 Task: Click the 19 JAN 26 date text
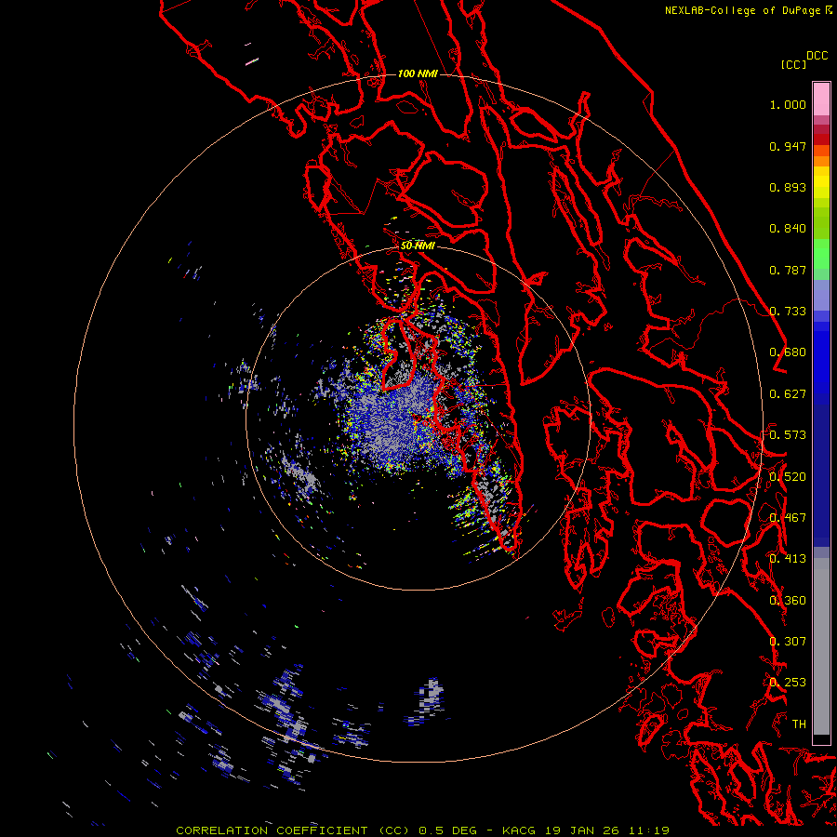(582, 830)
